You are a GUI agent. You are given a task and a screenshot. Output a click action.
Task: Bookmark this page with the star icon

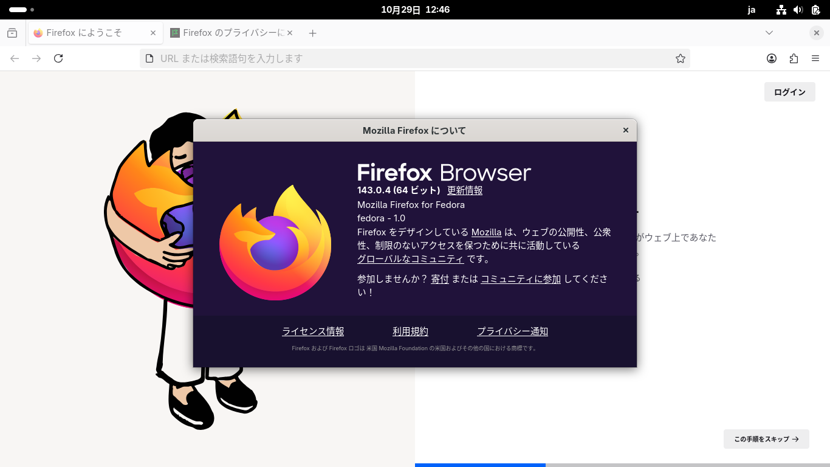tap(681, 58)
